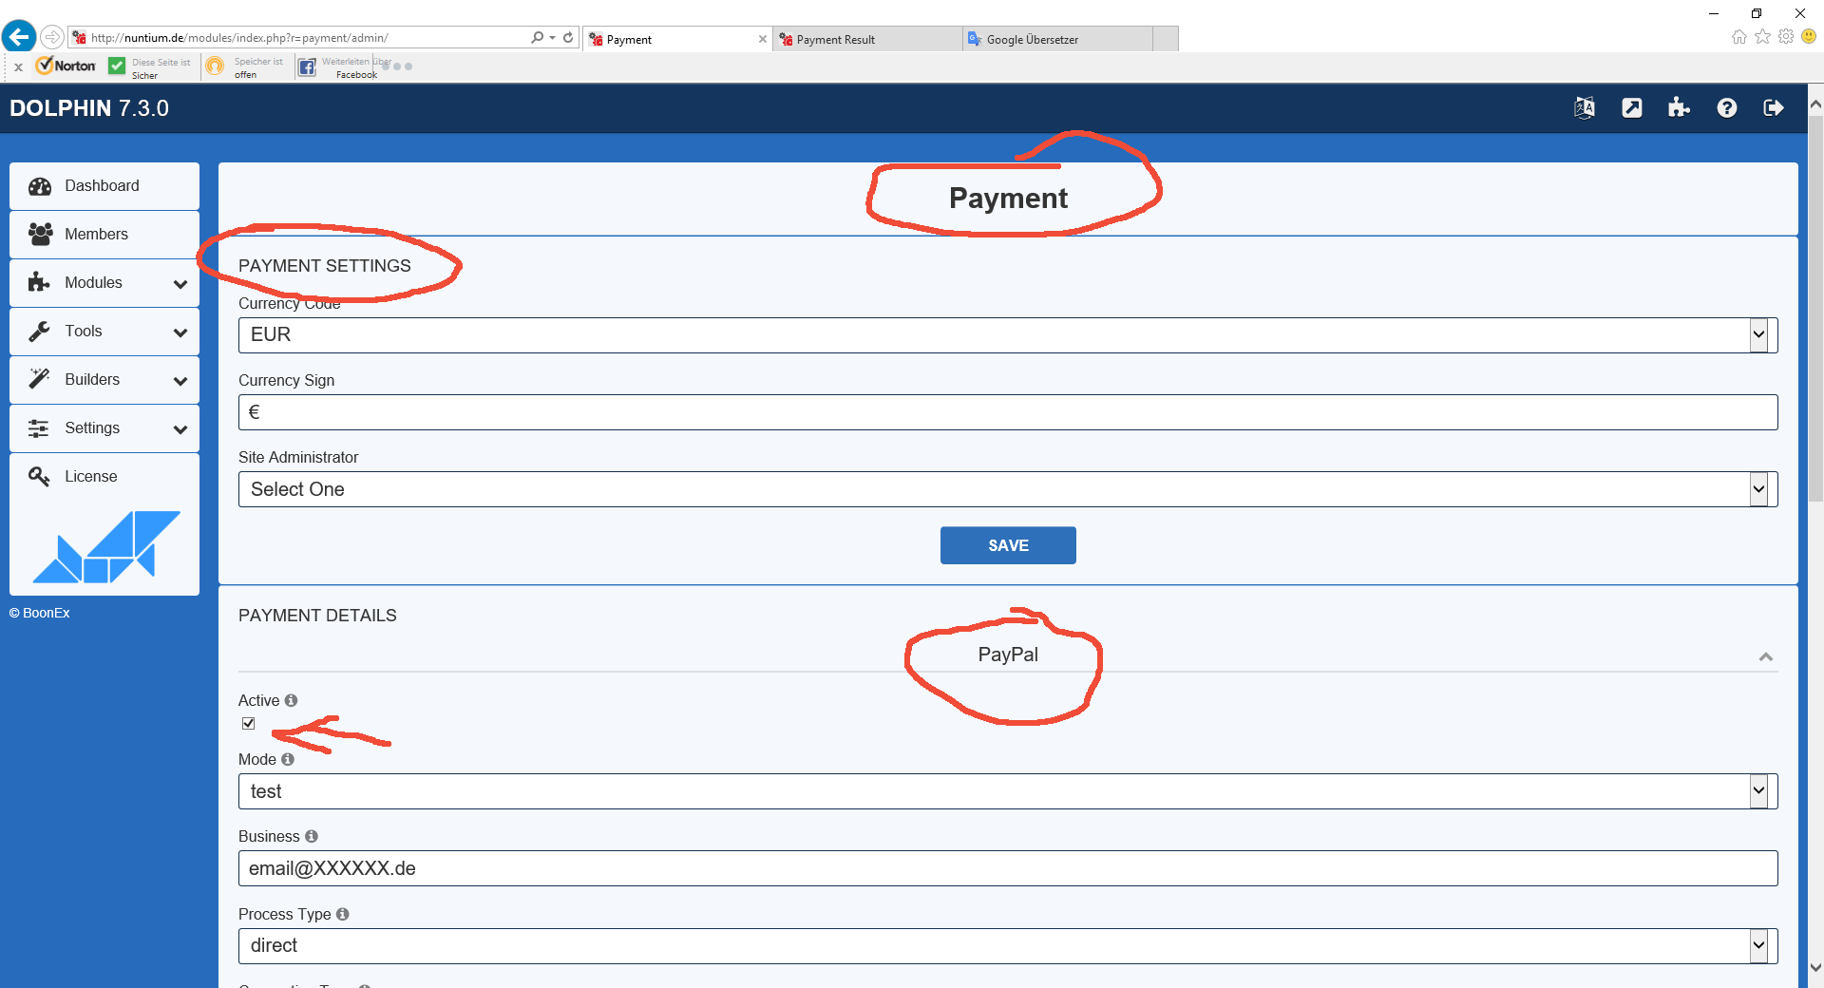The height and width of the screenshot is (988, 1824).
Task: Click the SAVE button
Action: pyautogui.click(x=1008, y=545)
